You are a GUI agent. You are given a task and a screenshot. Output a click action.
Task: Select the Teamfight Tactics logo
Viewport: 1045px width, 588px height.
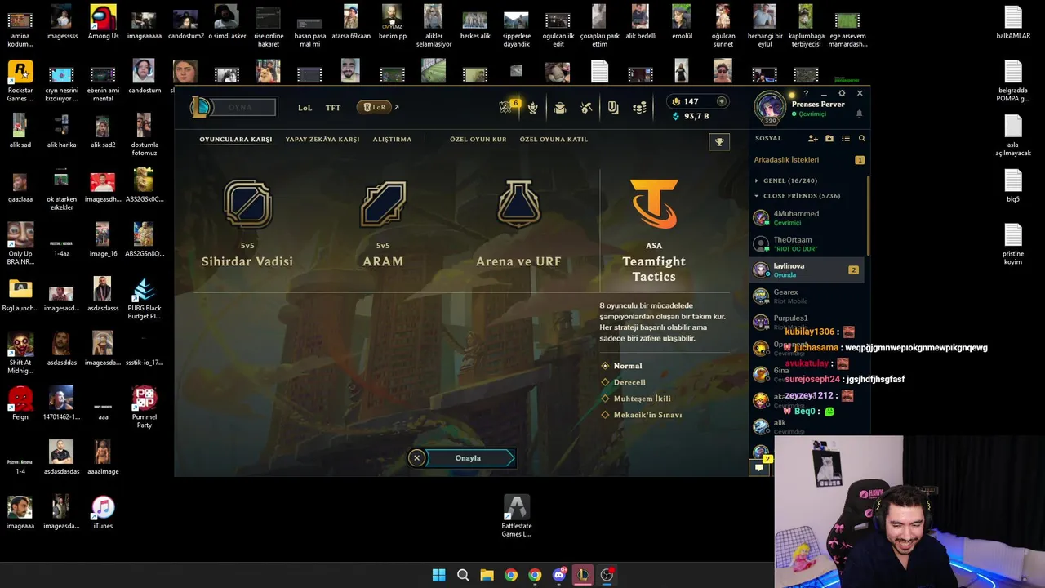tap(654, 204)
